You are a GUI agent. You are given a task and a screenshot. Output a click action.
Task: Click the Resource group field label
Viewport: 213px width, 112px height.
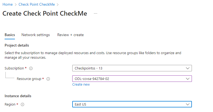[29, 79]
